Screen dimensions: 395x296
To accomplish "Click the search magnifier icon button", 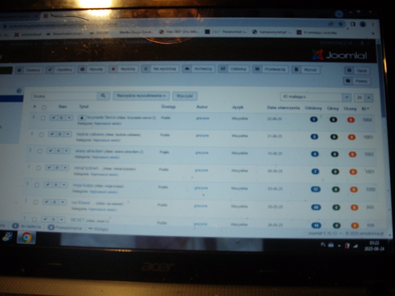I will pos(103,96).
